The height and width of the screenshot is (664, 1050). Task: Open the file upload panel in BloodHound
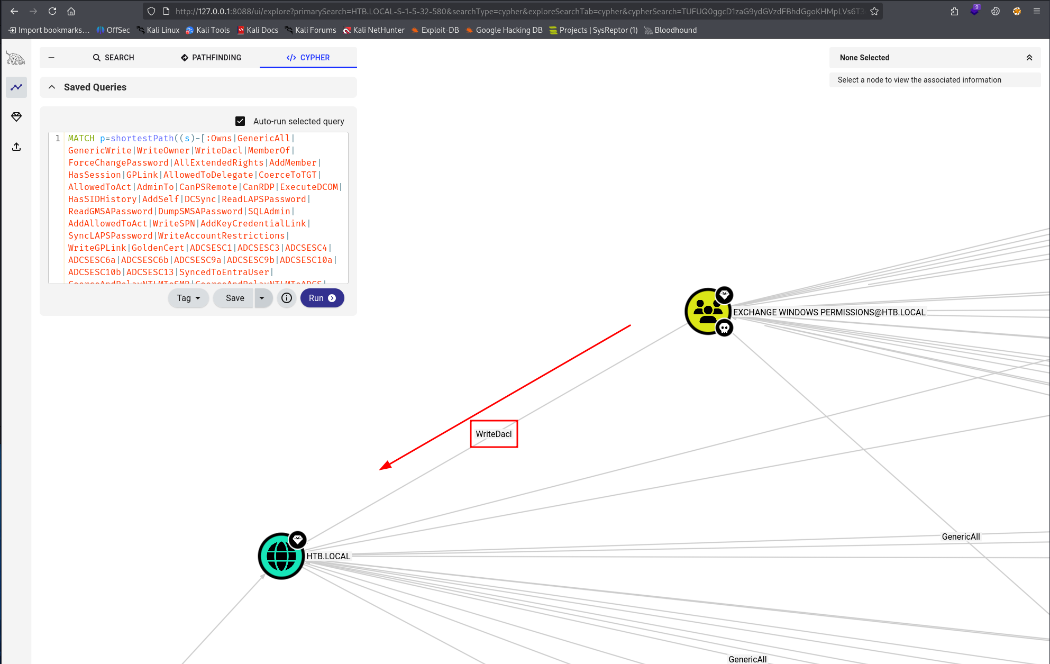[x=16, y=147]
